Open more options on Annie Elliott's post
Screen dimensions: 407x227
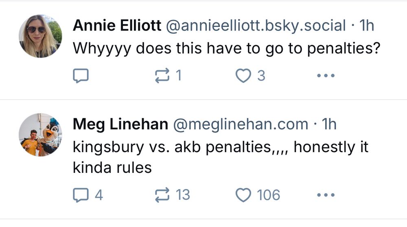(x=325, y=76)
